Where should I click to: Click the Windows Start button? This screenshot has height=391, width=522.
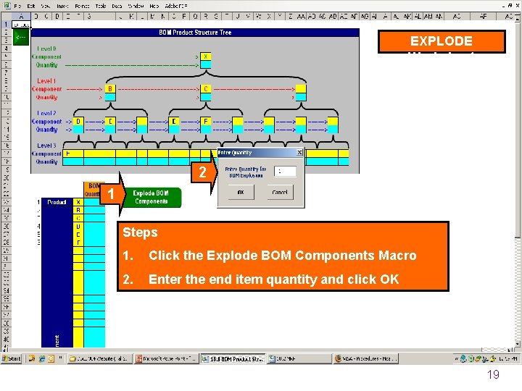[x=12, y=358]
